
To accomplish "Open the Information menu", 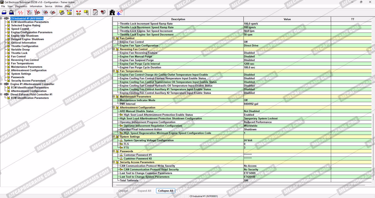I will 36,6.
